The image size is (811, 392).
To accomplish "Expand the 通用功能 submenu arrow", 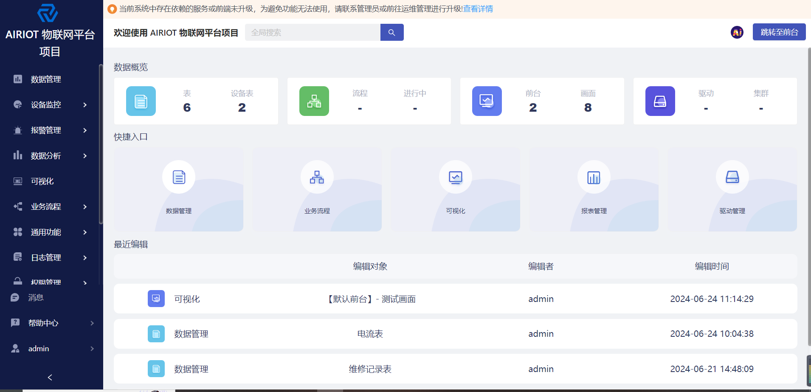I will point(85,232).
